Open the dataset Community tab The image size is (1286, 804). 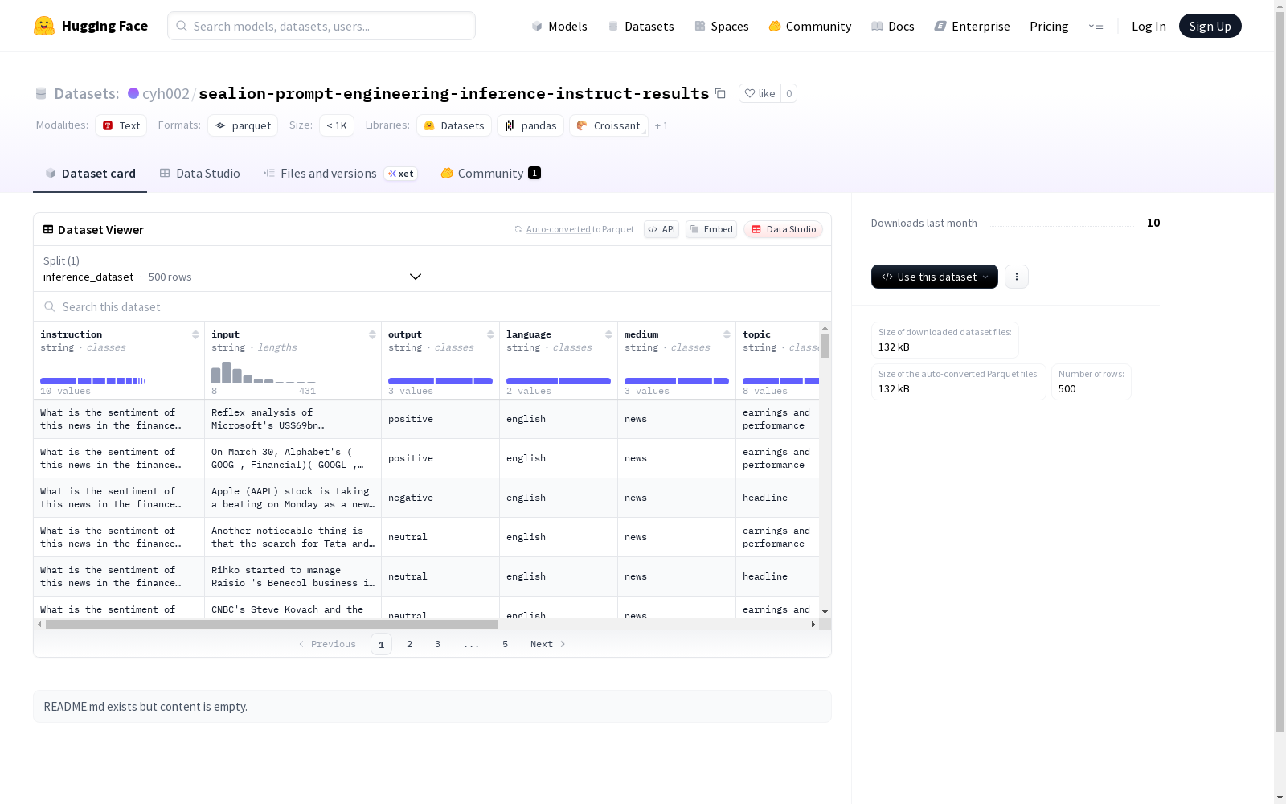(490, 174)
